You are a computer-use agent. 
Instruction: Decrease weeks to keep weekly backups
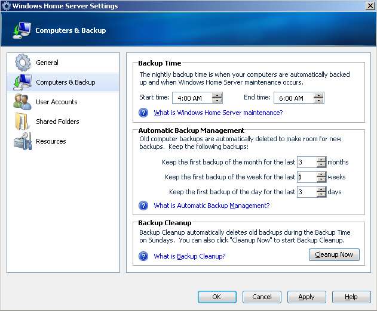321,180
